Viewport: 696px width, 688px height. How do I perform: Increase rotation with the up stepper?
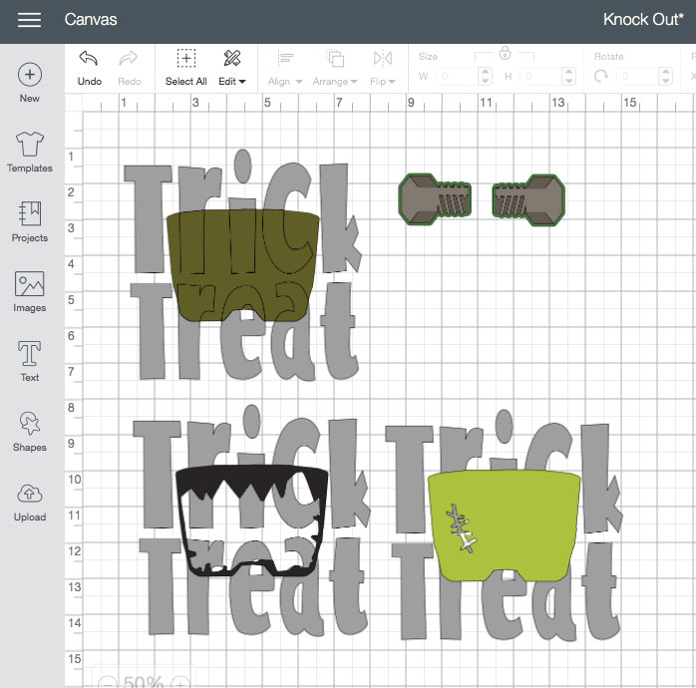pos(665,72)
